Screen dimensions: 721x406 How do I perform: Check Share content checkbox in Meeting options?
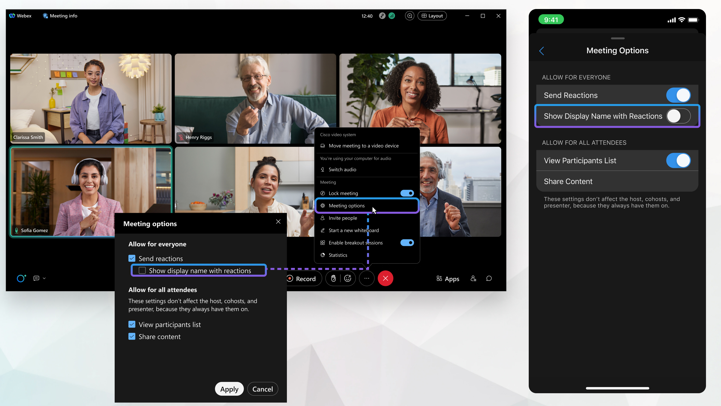(x=132, y=336)
